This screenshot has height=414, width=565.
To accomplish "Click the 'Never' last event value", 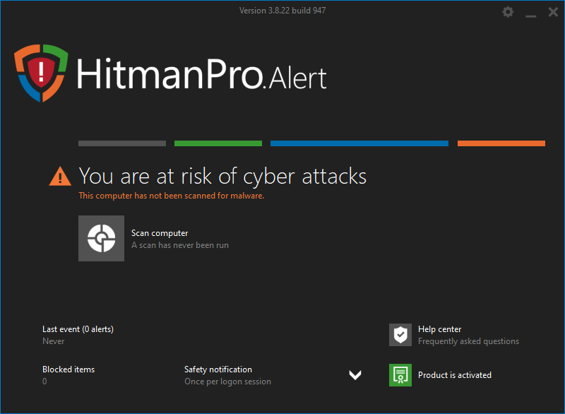I will pyautogui.click(x=54, y=341).
